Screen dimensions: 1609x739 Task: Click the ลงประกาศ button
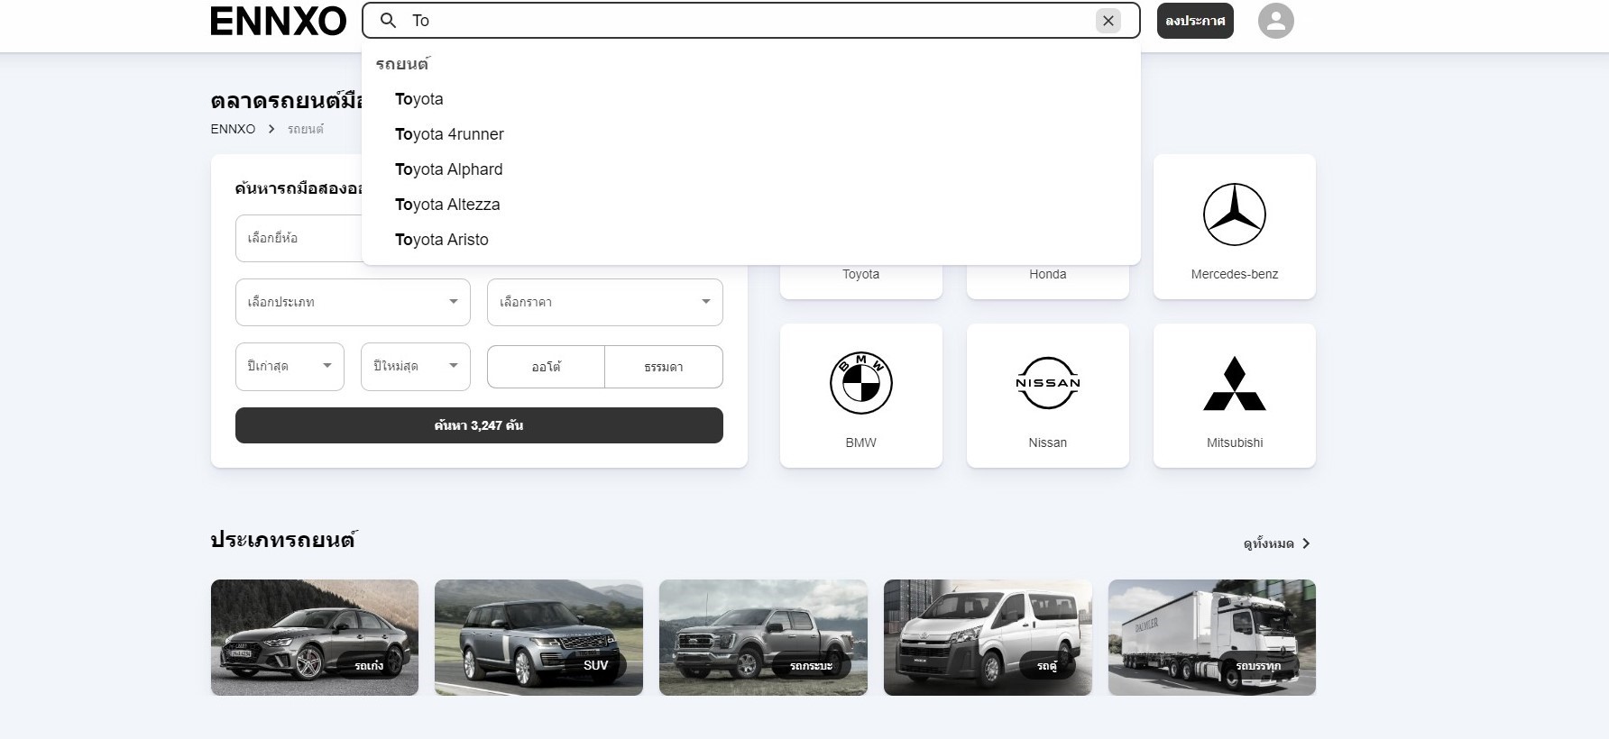[1195, 21]
